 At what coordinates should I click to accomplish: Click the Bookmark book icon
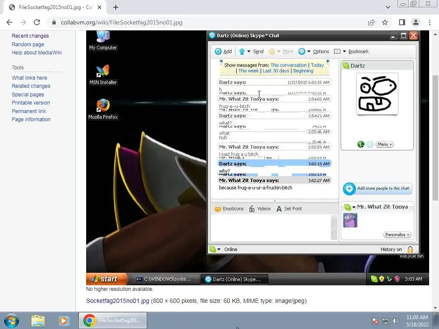(337, 51)
